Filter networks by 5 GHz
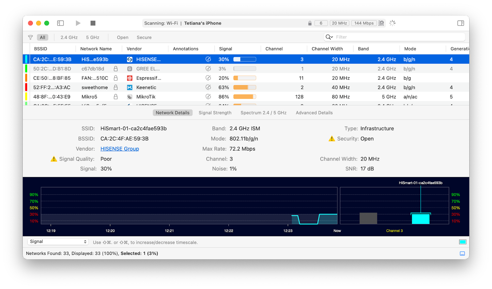Screen dimensions: 492x289 pyautogui.click(x=93, y=38)
